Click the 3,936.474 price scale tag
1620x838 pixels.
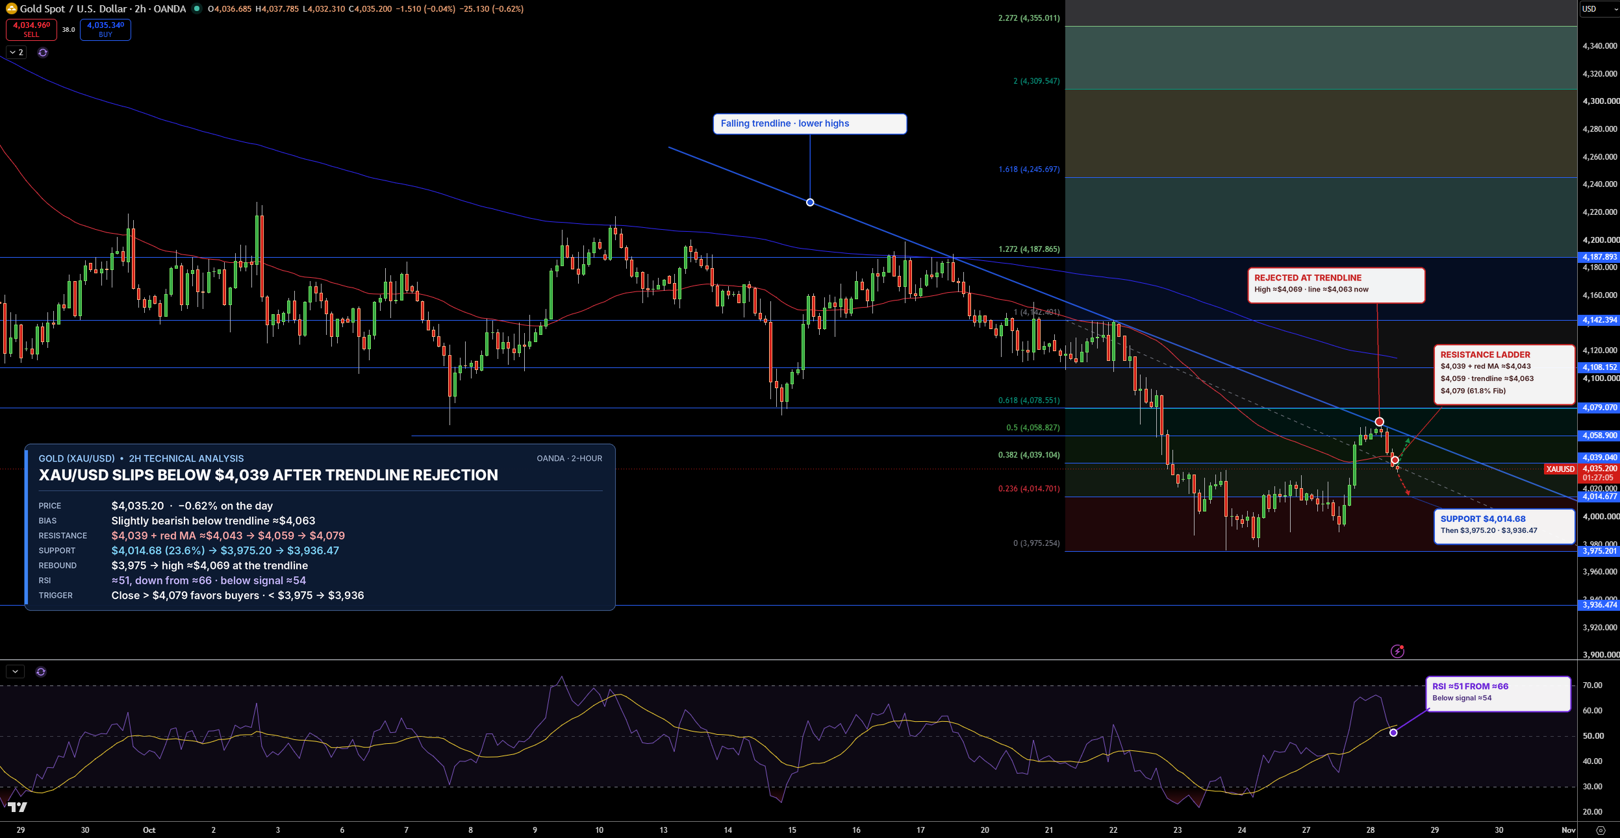tap(1599, 605)
